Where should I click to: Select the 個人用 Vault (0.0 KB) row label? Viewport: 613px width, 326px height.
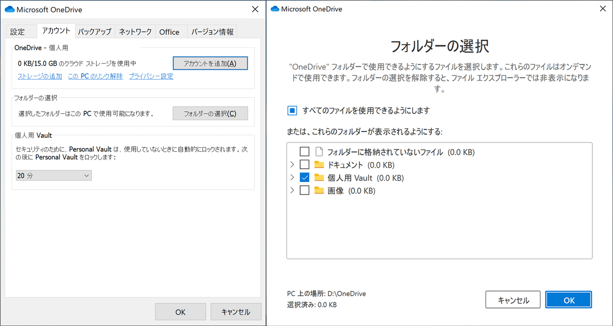pyautogui.click(x=365, y=178)
